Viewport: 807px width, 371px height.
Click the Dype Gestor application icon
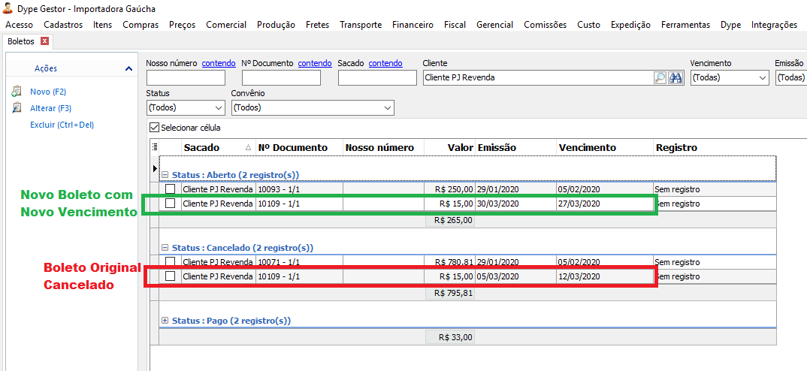[8, 8]
